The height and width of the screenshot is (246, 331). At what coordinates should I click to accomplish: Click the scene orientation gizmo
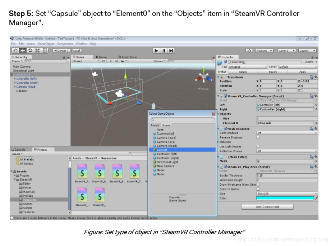204,76
